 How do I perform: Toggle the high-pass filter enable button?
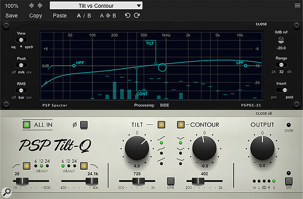tap(26, 166)
